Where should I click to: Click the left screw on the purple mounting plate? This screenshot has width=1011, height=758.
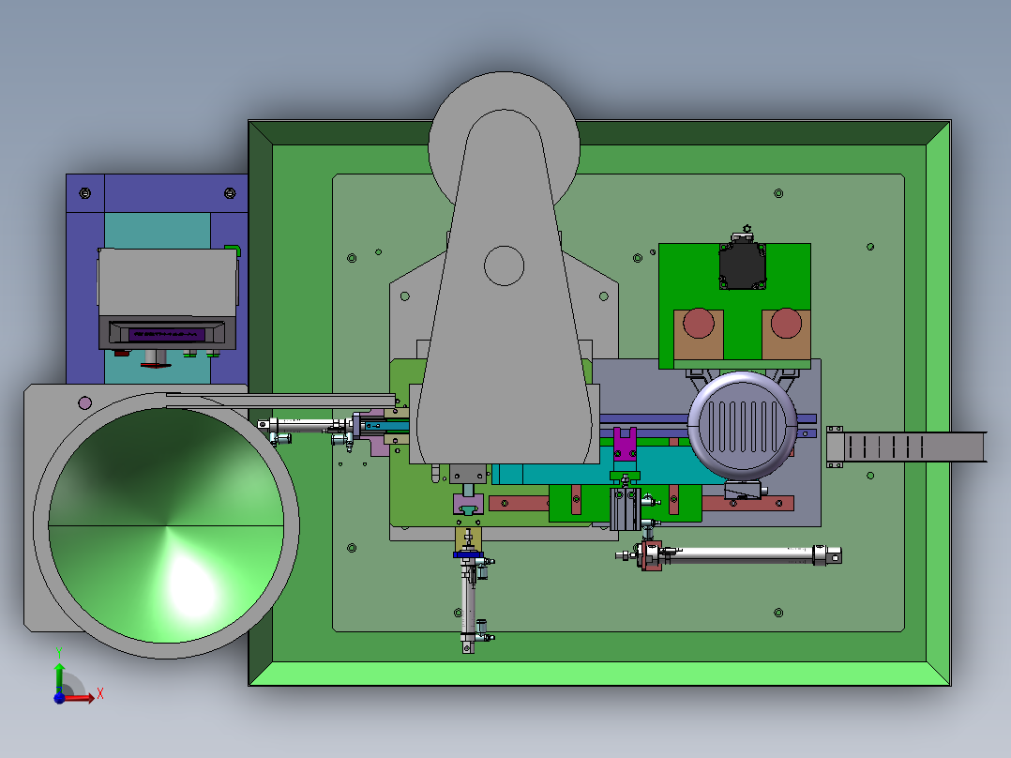pos(84,193)
